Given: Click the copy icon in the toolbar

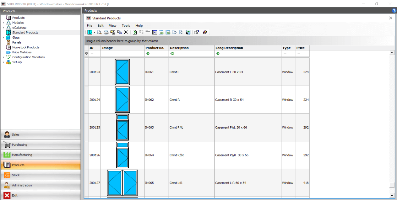Looking at the screenshot, I should (x=119, y=32).
